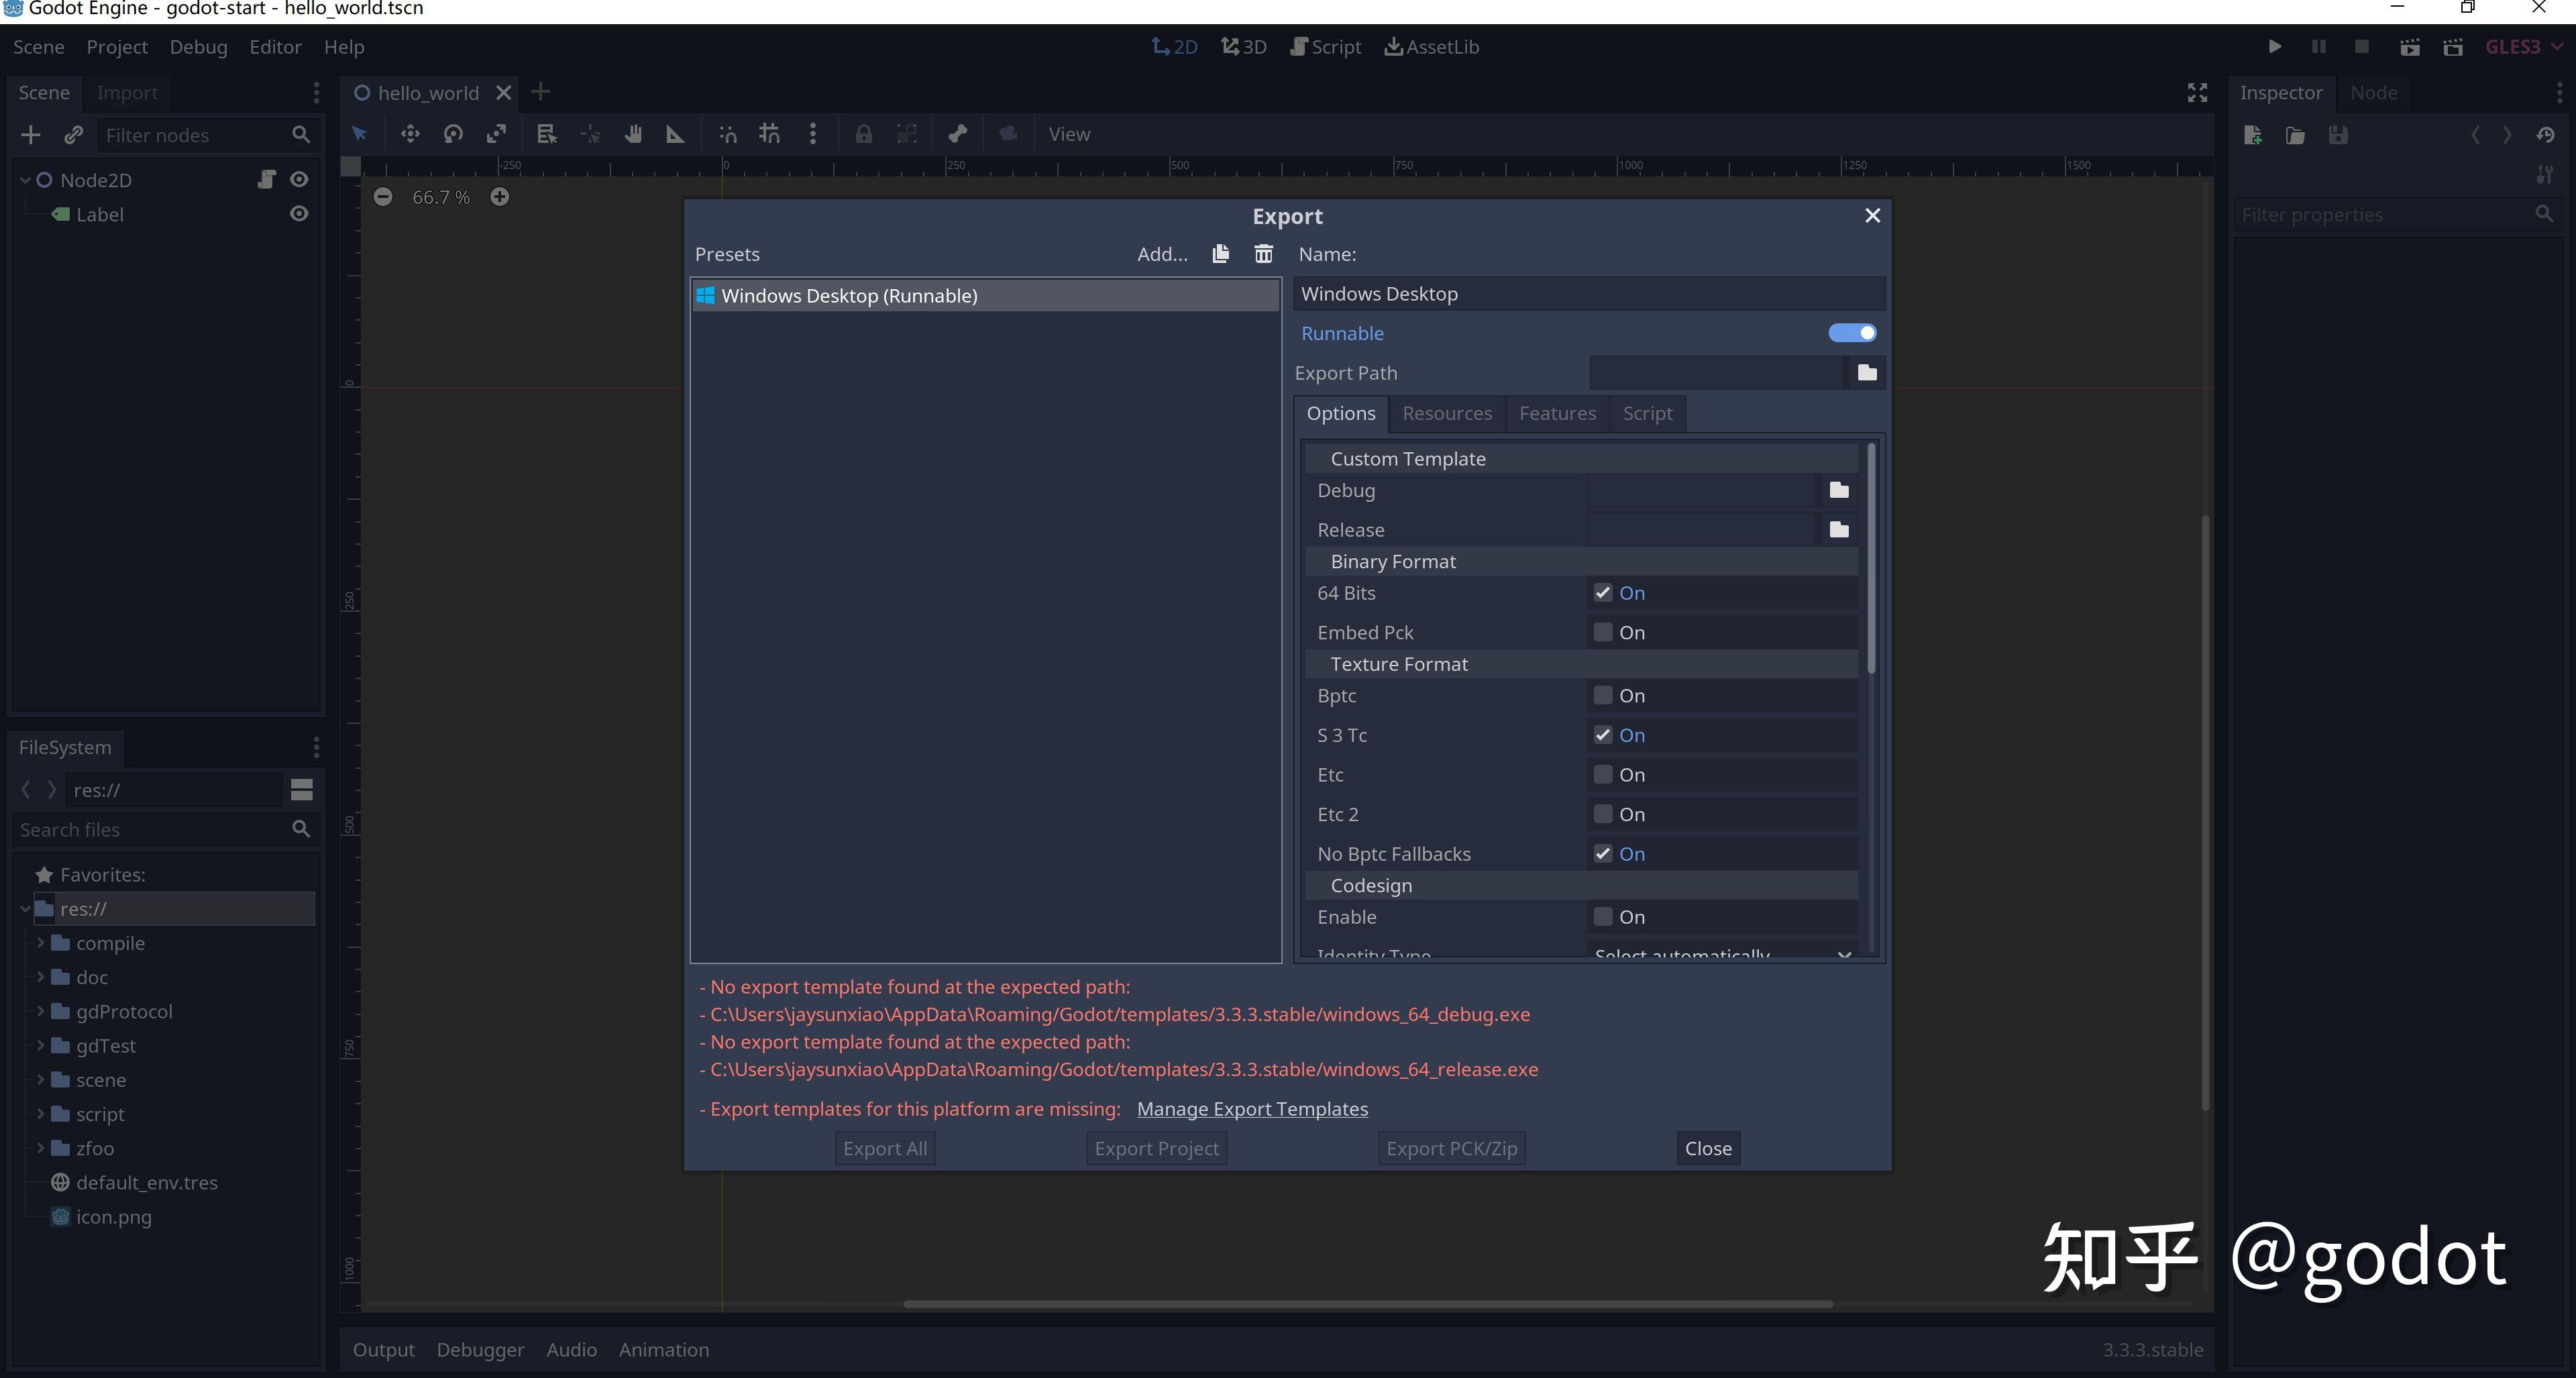This screenshot has height=1378, width=2576.
Task: Select the Rotate tool
Action: click(453, 134)
